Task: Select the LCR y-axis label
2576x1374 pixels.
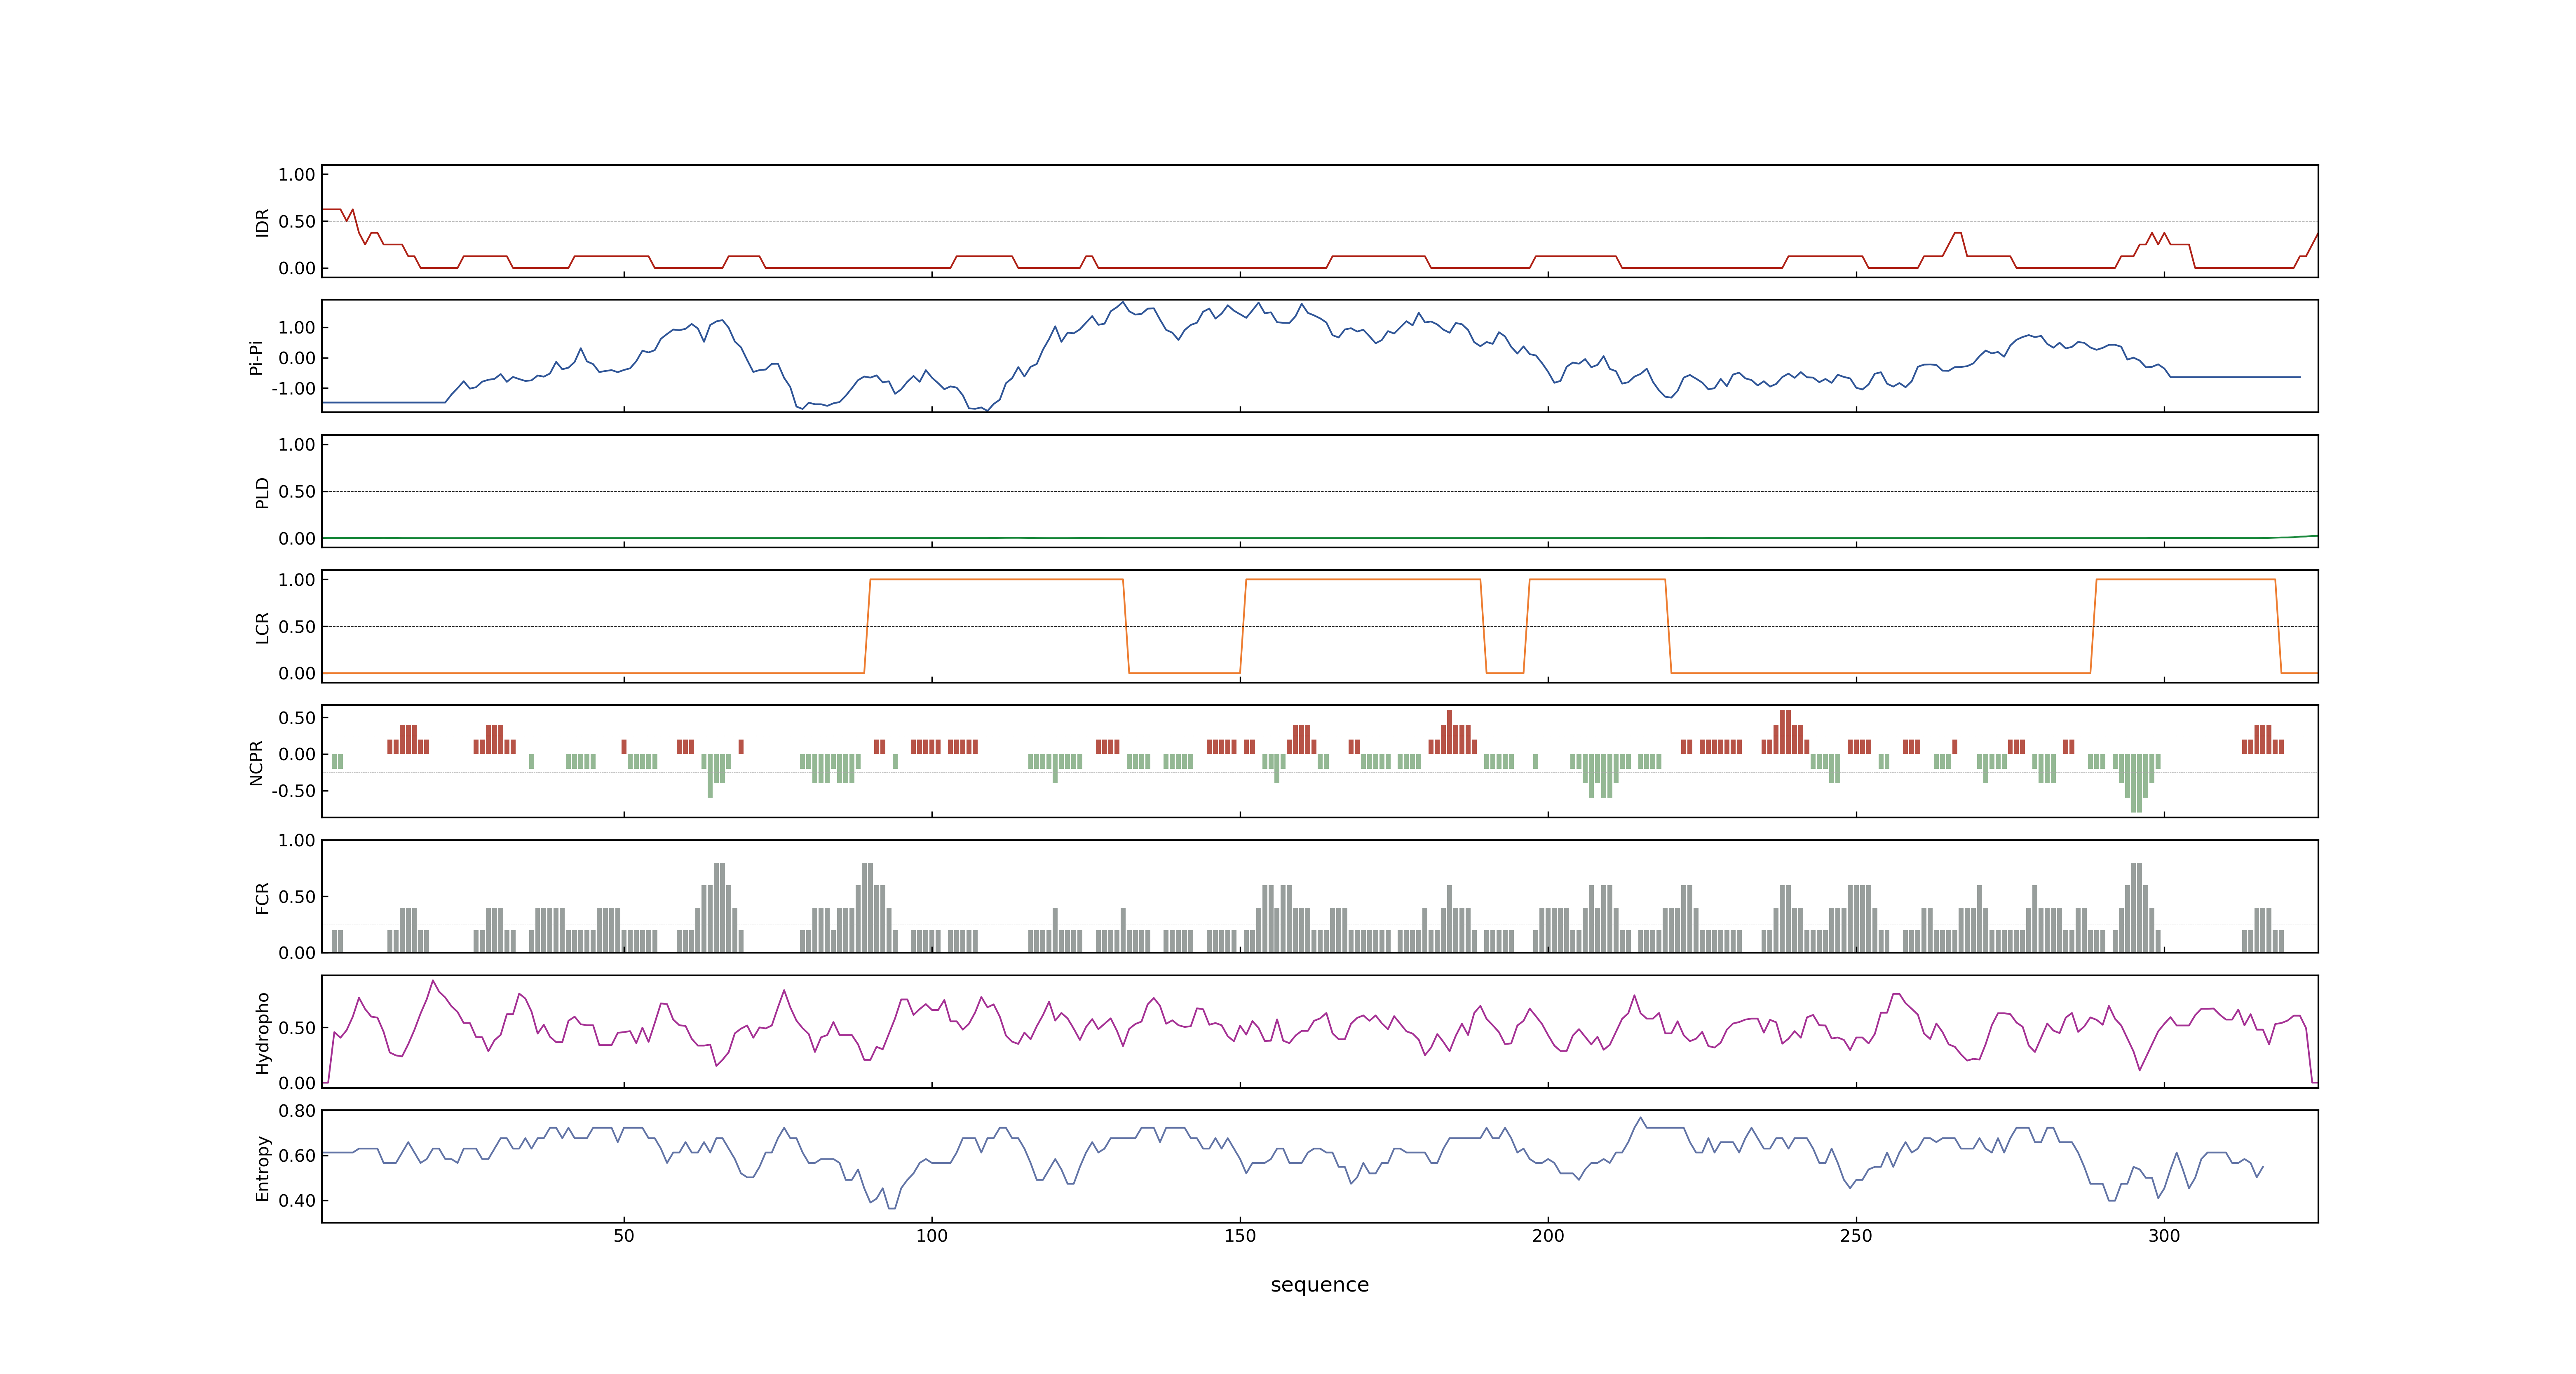Action: point(263,628)
